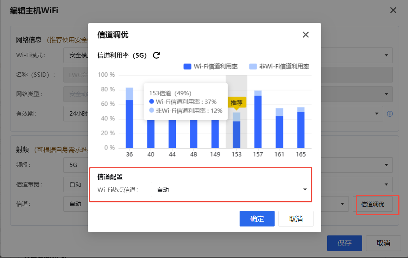Viewport: 408px width, 258px height.
Task: Click the info icon beside 有效期 dropdown
Action: pos(390,114)
